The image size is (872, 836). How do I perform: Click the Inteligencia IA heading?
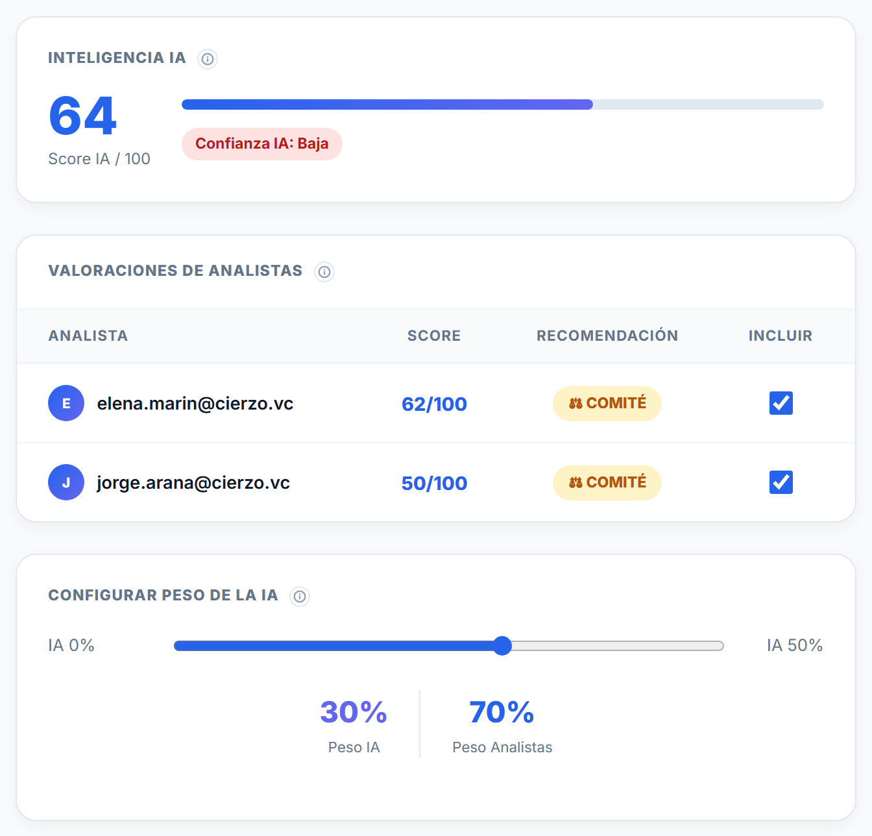117,58
